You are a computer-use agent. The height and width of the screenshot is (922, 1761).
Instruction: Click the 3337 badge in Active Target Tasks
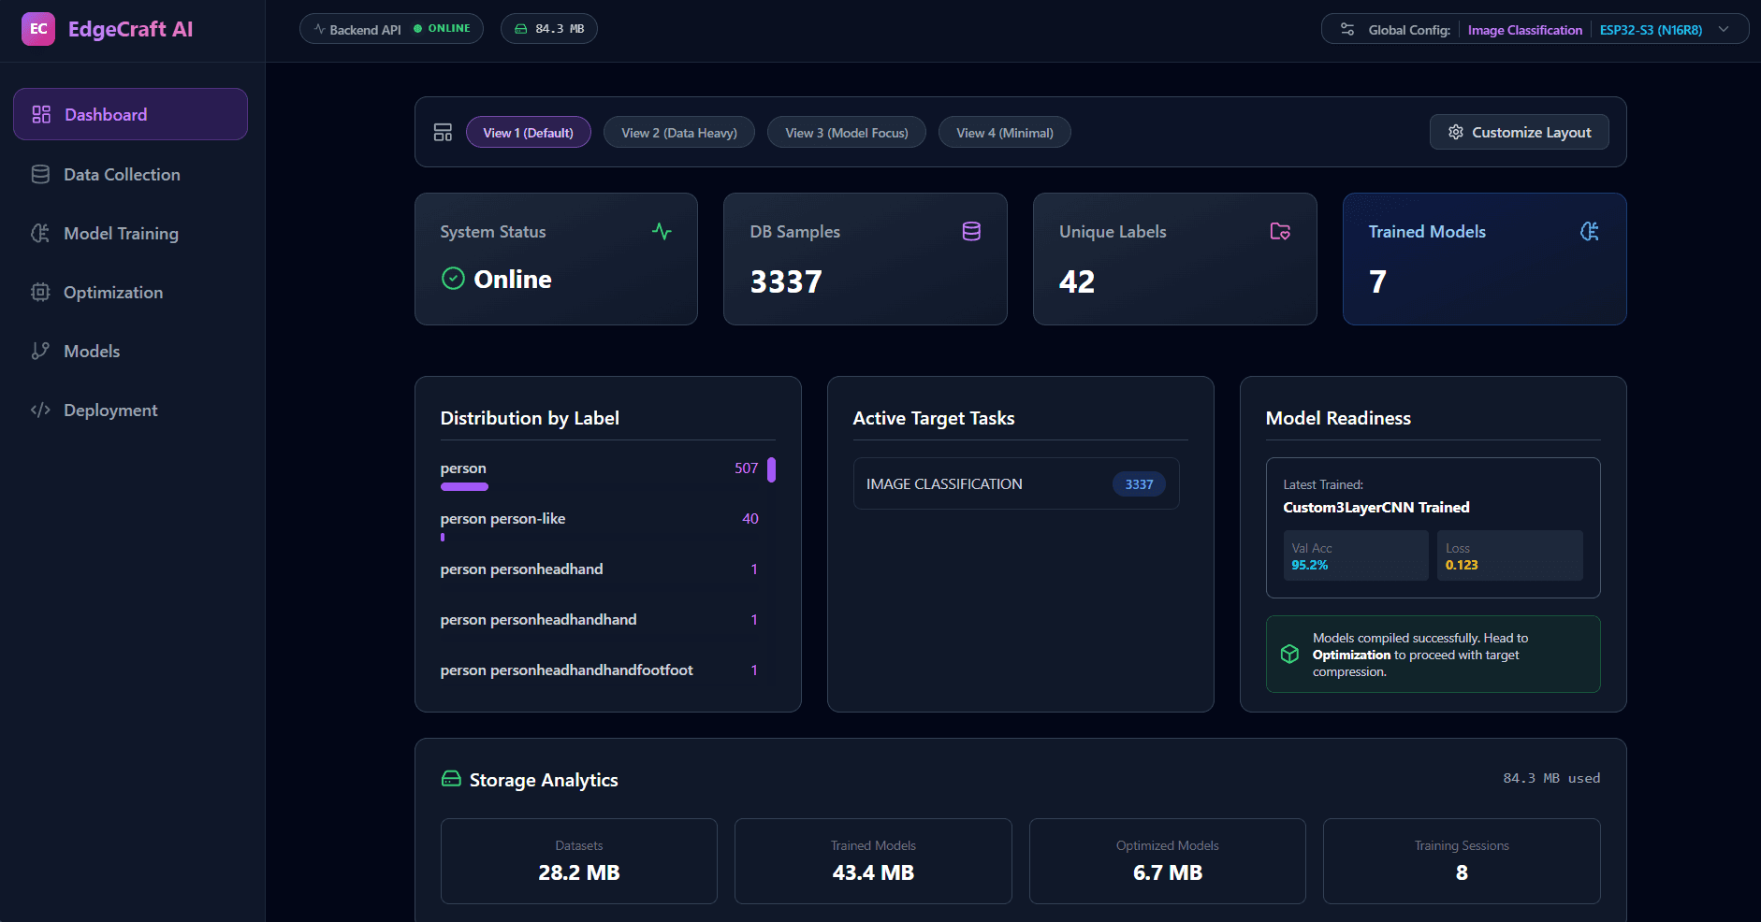(1139, 483)
